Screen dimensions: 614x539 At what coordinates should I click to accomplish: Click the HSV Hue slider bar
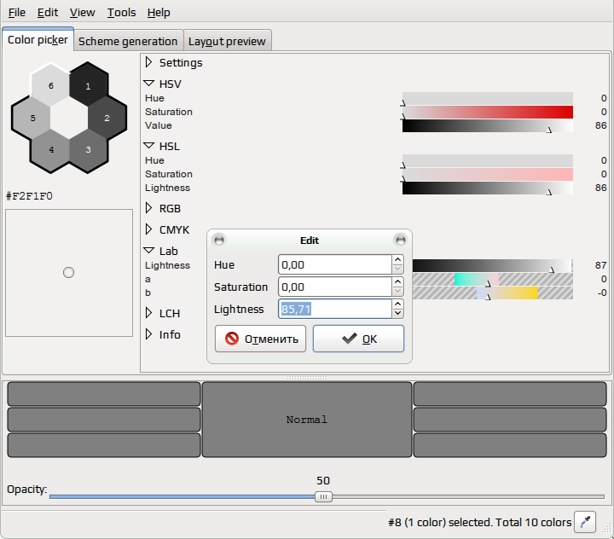[x=488, y=98]
